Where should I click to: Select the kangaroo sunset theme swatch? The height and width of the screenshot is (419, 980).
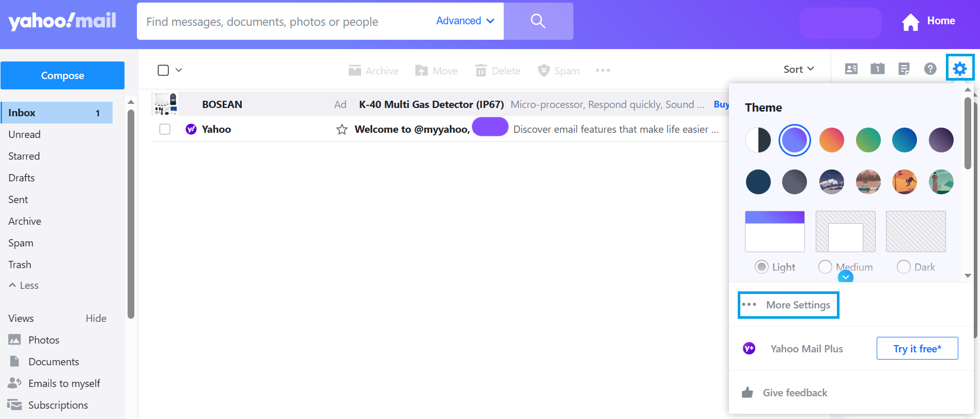click(905, 182)
